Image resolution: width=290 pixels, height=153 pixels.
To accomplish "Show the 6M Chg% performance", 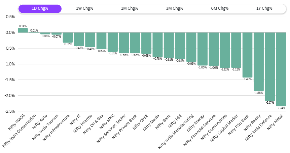I will pyautogui.click(x=219, y=9).
